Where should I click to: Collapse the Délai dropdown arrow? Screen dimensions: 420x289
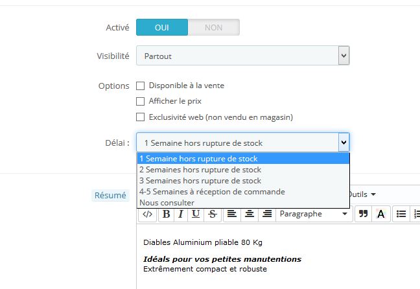344,143
